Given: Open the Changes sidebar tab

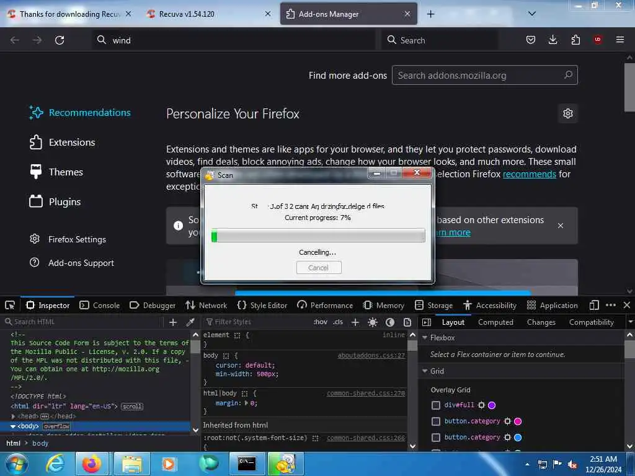Looking at the screenshot, I should click(541, 322).
